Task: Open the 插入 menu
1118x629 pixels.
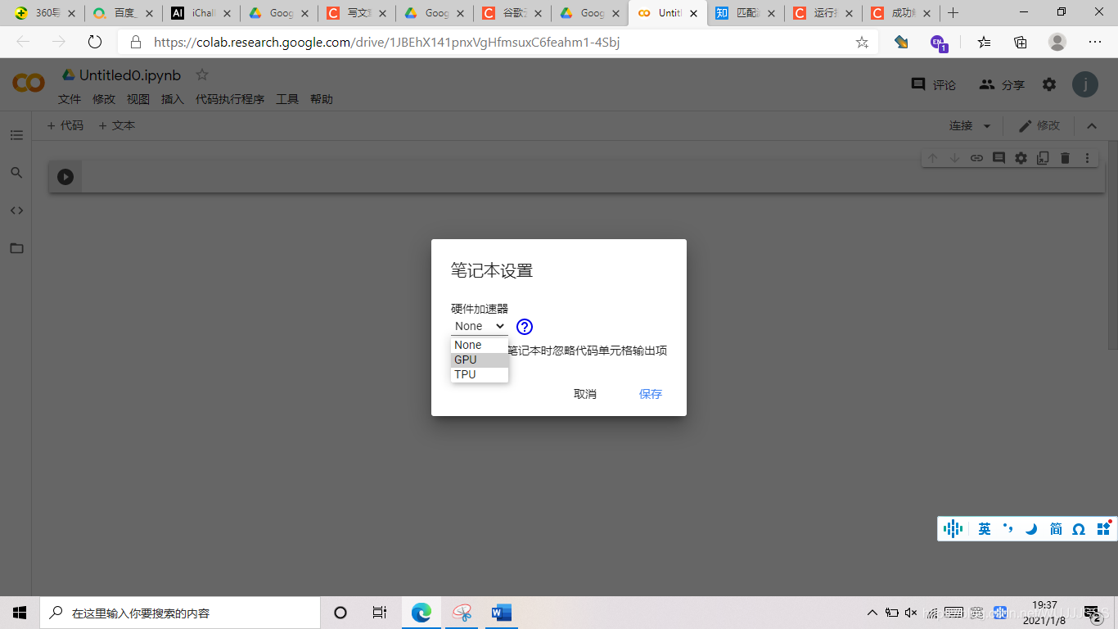Action: [x=173, y=99]
